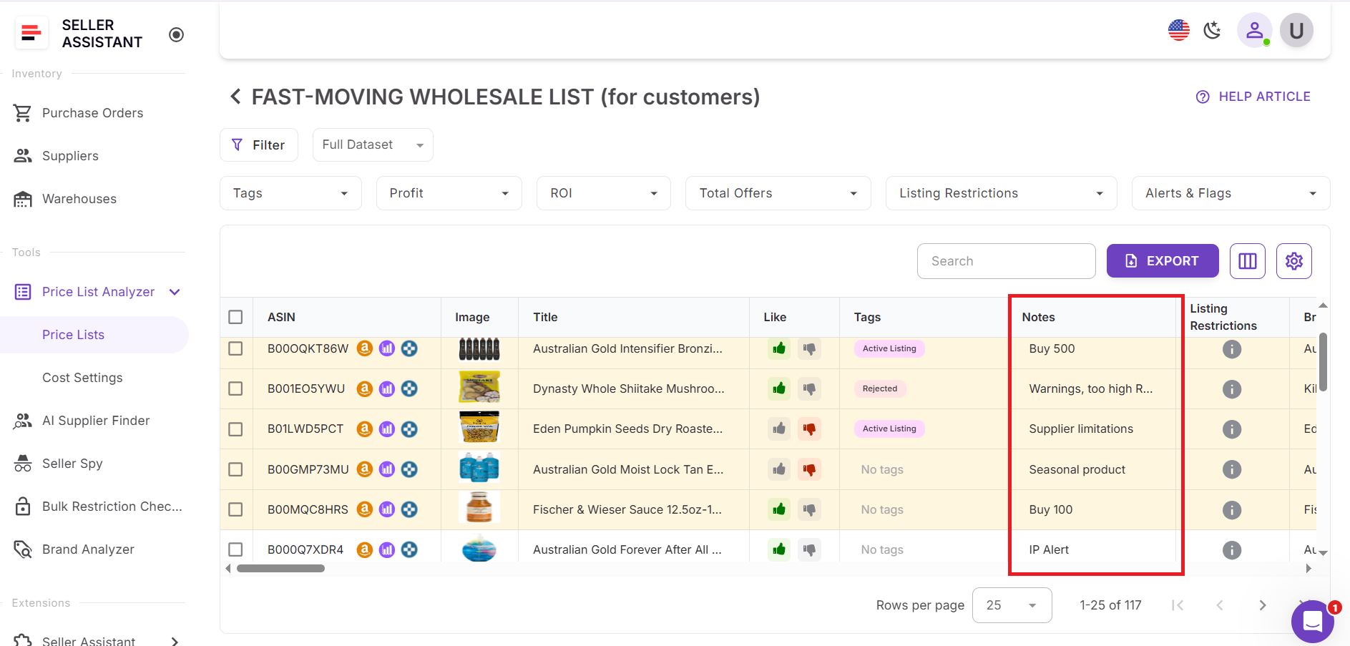This screenshot has height=646, width=1350.
Task: Select Cost Settings in the sidebar
Action: click(82, 377)
